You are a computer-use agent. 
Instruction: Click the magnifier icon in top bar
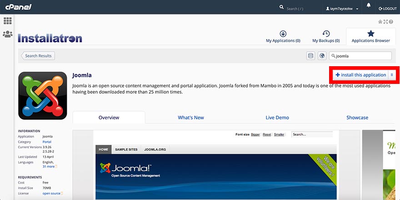coord(281,7)
